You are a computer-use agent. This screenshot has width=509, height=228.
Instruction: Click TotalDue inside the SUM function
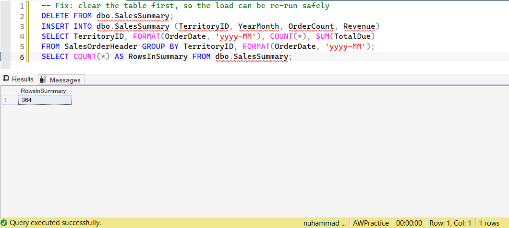(352, 36)
